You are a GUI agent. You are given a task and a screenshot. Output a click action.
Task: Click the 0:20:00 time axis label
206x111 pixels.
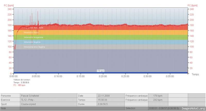coord(103,76)
